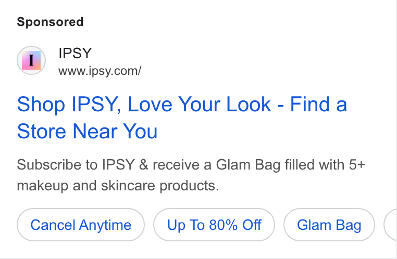397x259 pixels.
Task: Click the black 'I' letter inside the logo
Action: point(31,60)
